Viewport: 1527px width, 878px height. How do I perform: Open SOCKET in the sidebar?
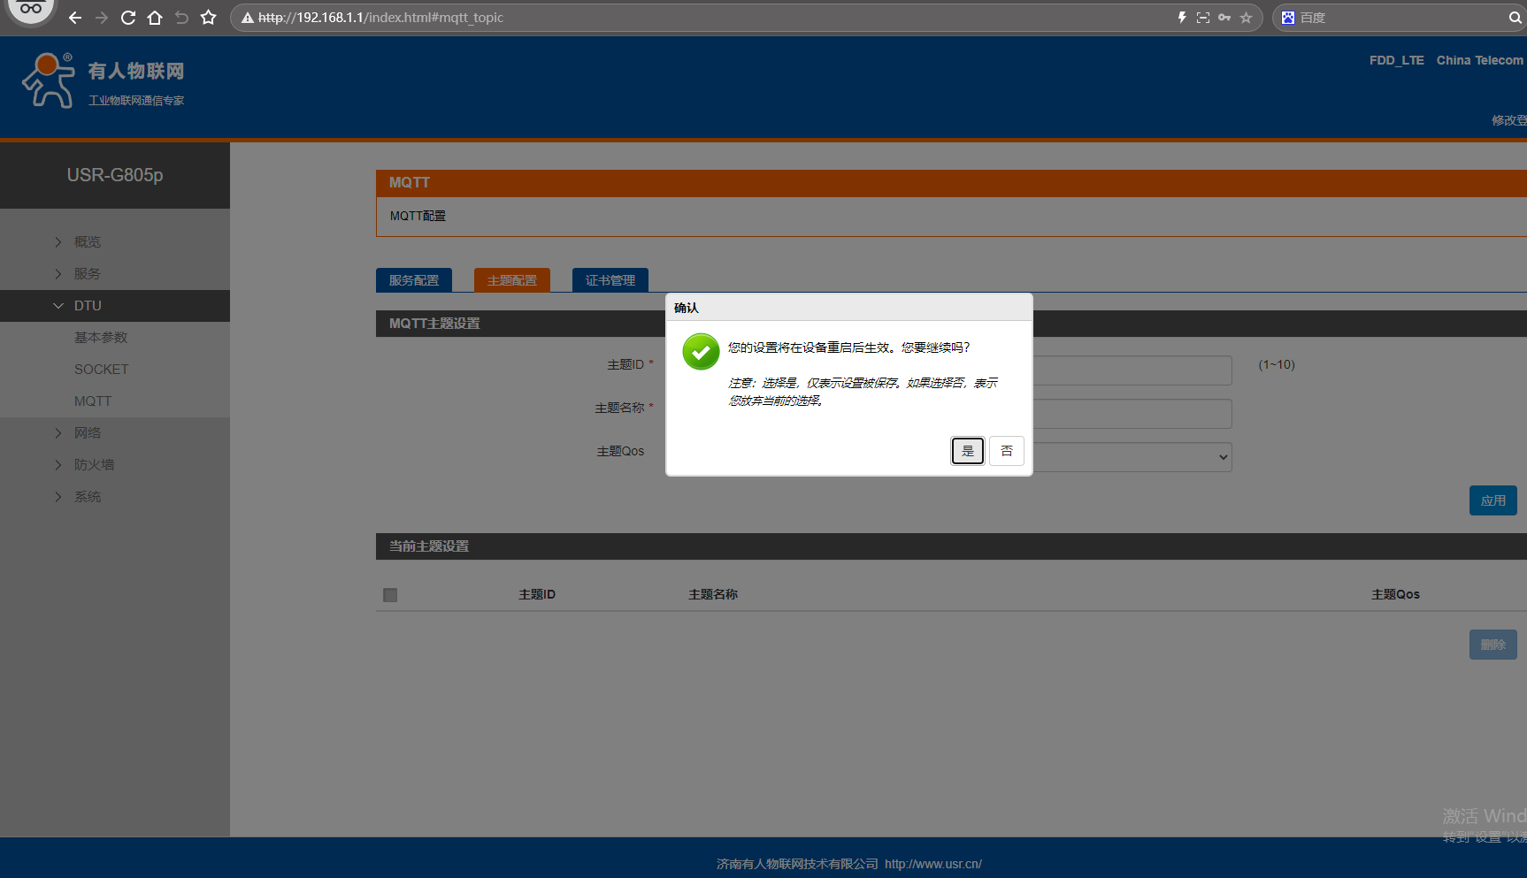pos(101,370)
